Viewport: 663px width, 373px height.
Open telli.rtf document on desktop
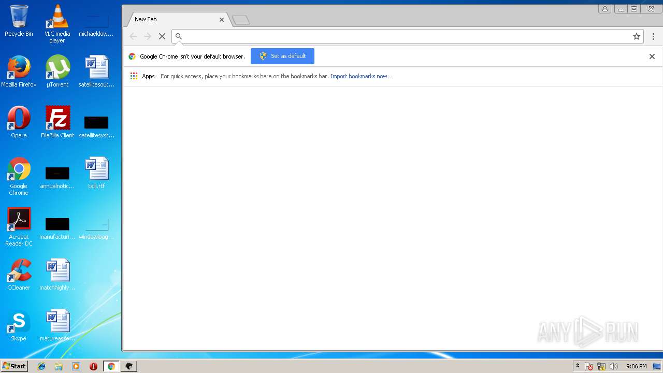(96, 173)
